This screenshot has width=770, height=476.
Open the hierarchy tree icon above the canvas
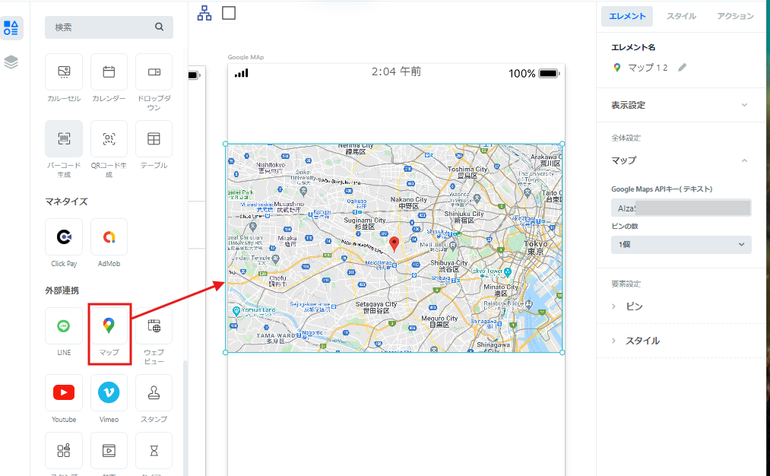(x=204, y=13)
